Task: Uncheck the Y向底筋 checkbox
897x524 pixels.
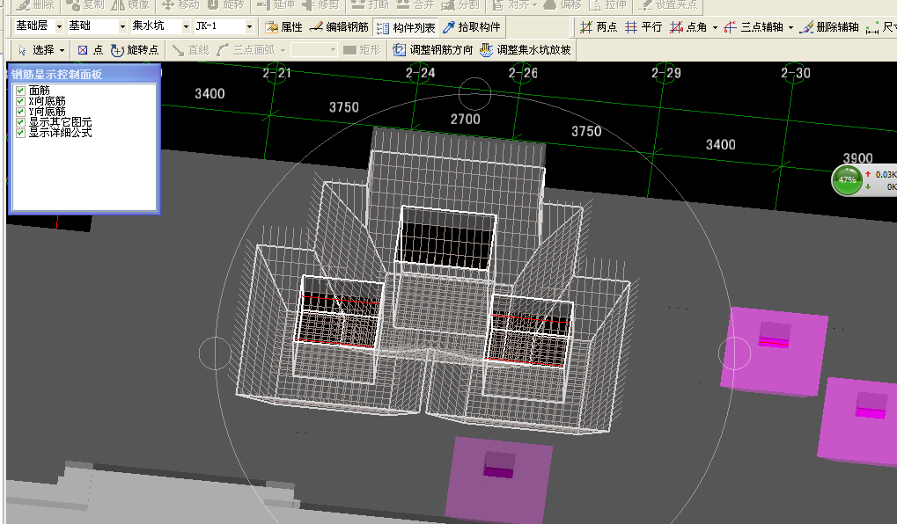Action: tap(20, 112)
